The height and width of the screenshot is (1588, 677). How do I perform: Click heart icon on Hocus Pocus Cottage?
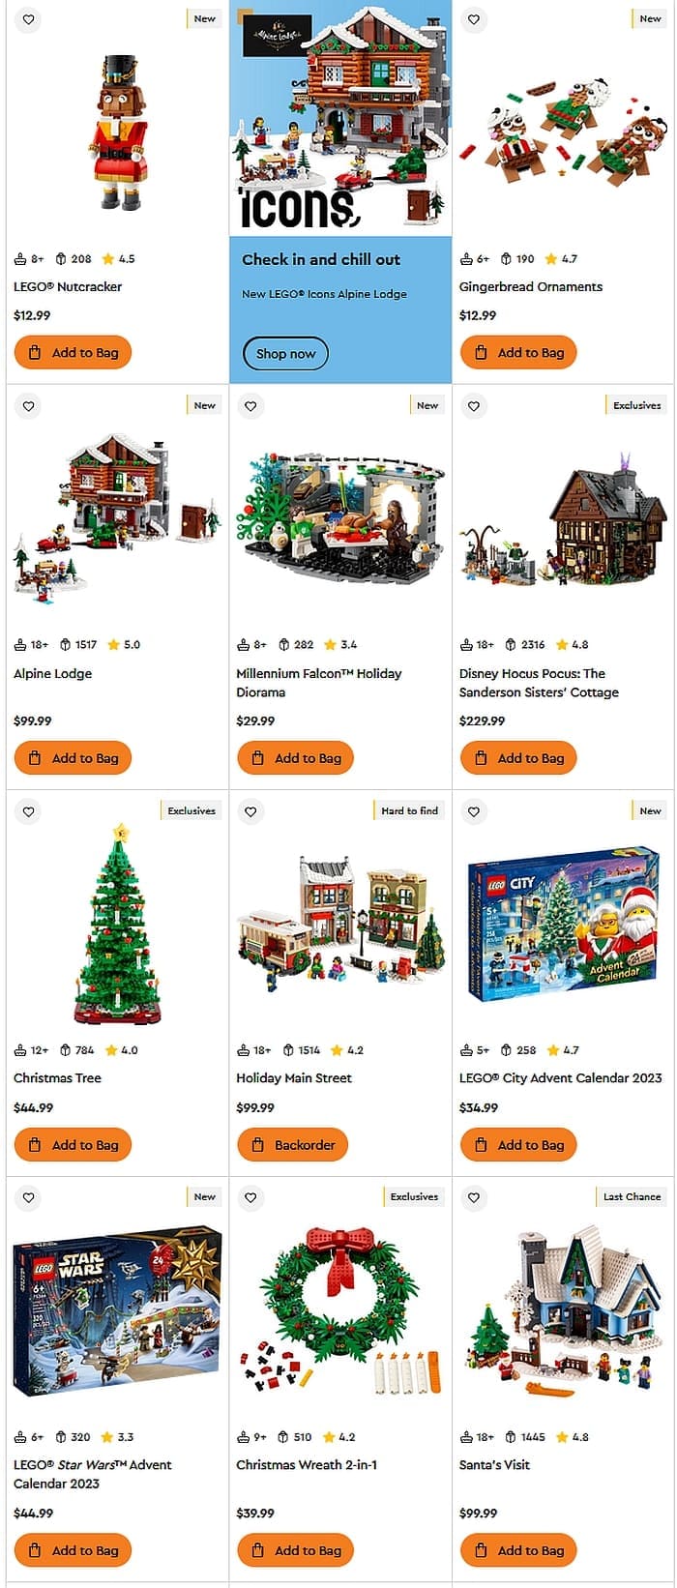[474, 406]
